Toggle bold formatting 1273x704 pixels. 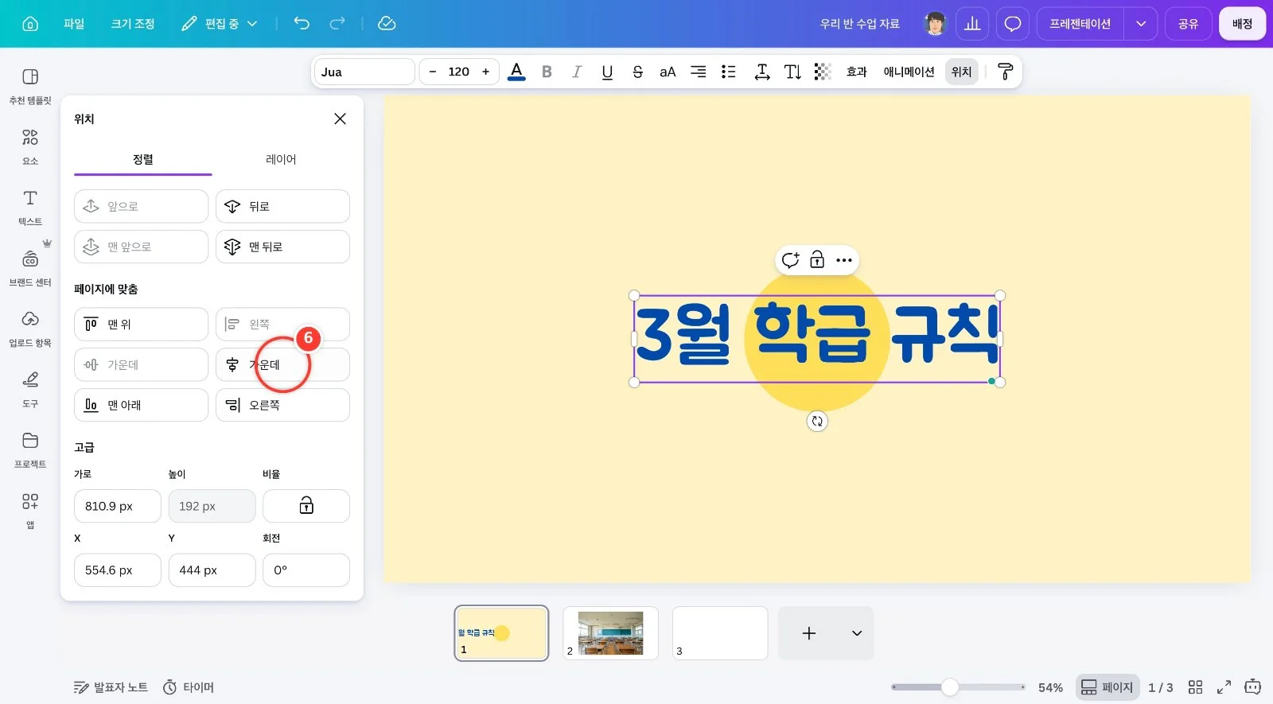click(547, 72)
